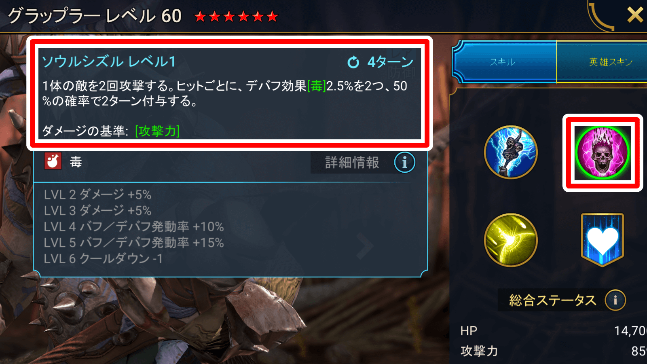
Task: Select the yellow energy burst skill icon
Action: click(511, 240)
